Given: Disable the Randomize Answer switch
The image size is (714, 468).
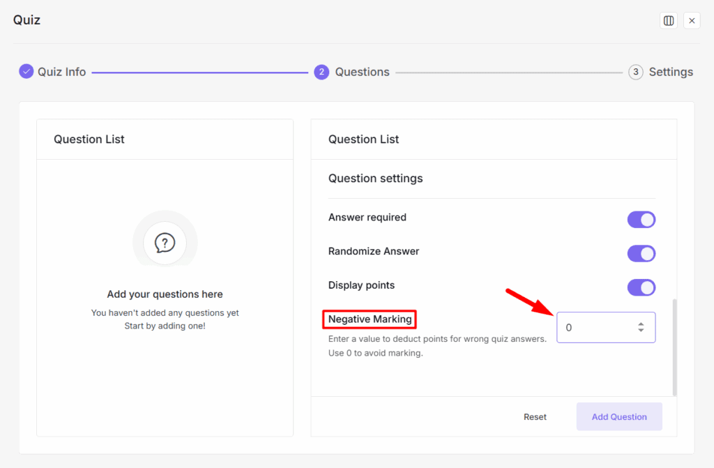Looking at the screenshot, I should click(x=641, y=253).
